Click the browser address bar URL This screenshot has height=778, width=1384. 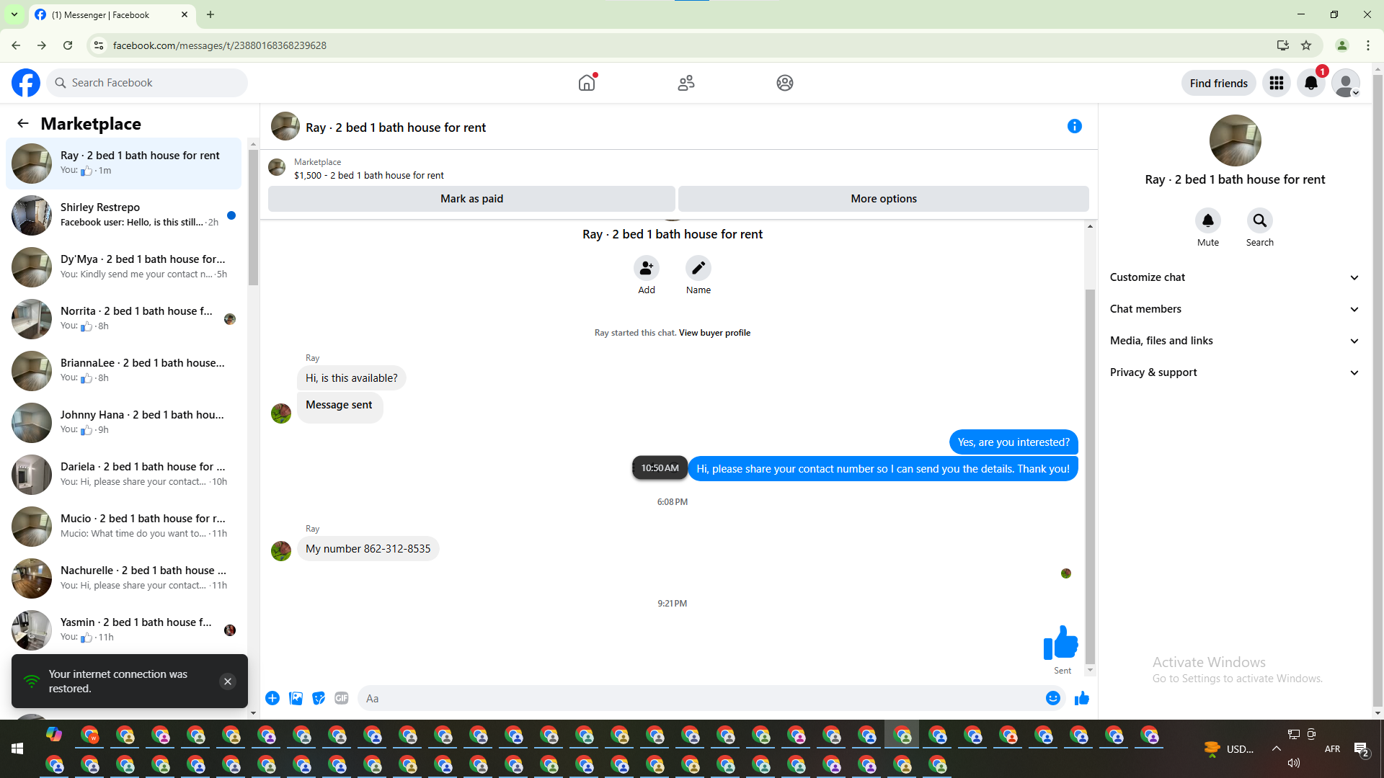coord(220,45)
